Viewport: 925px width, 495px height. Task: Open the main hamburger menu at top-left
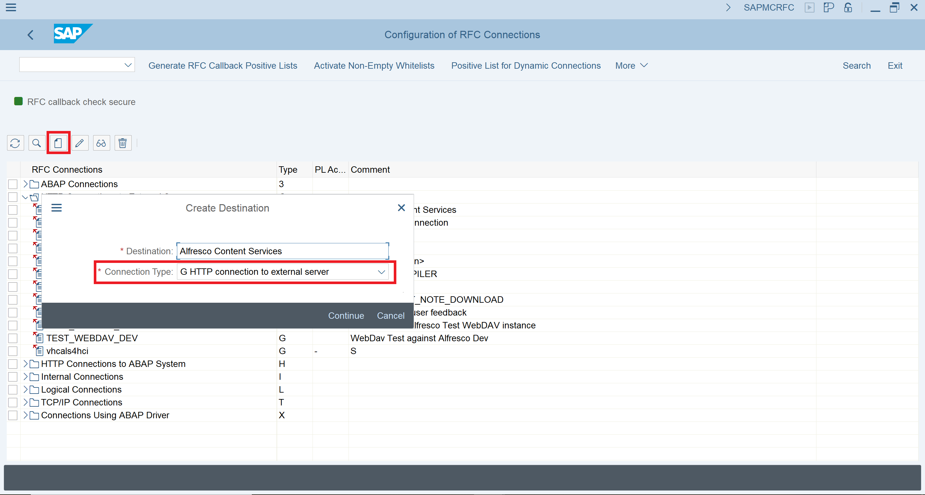tap(11, 7)
